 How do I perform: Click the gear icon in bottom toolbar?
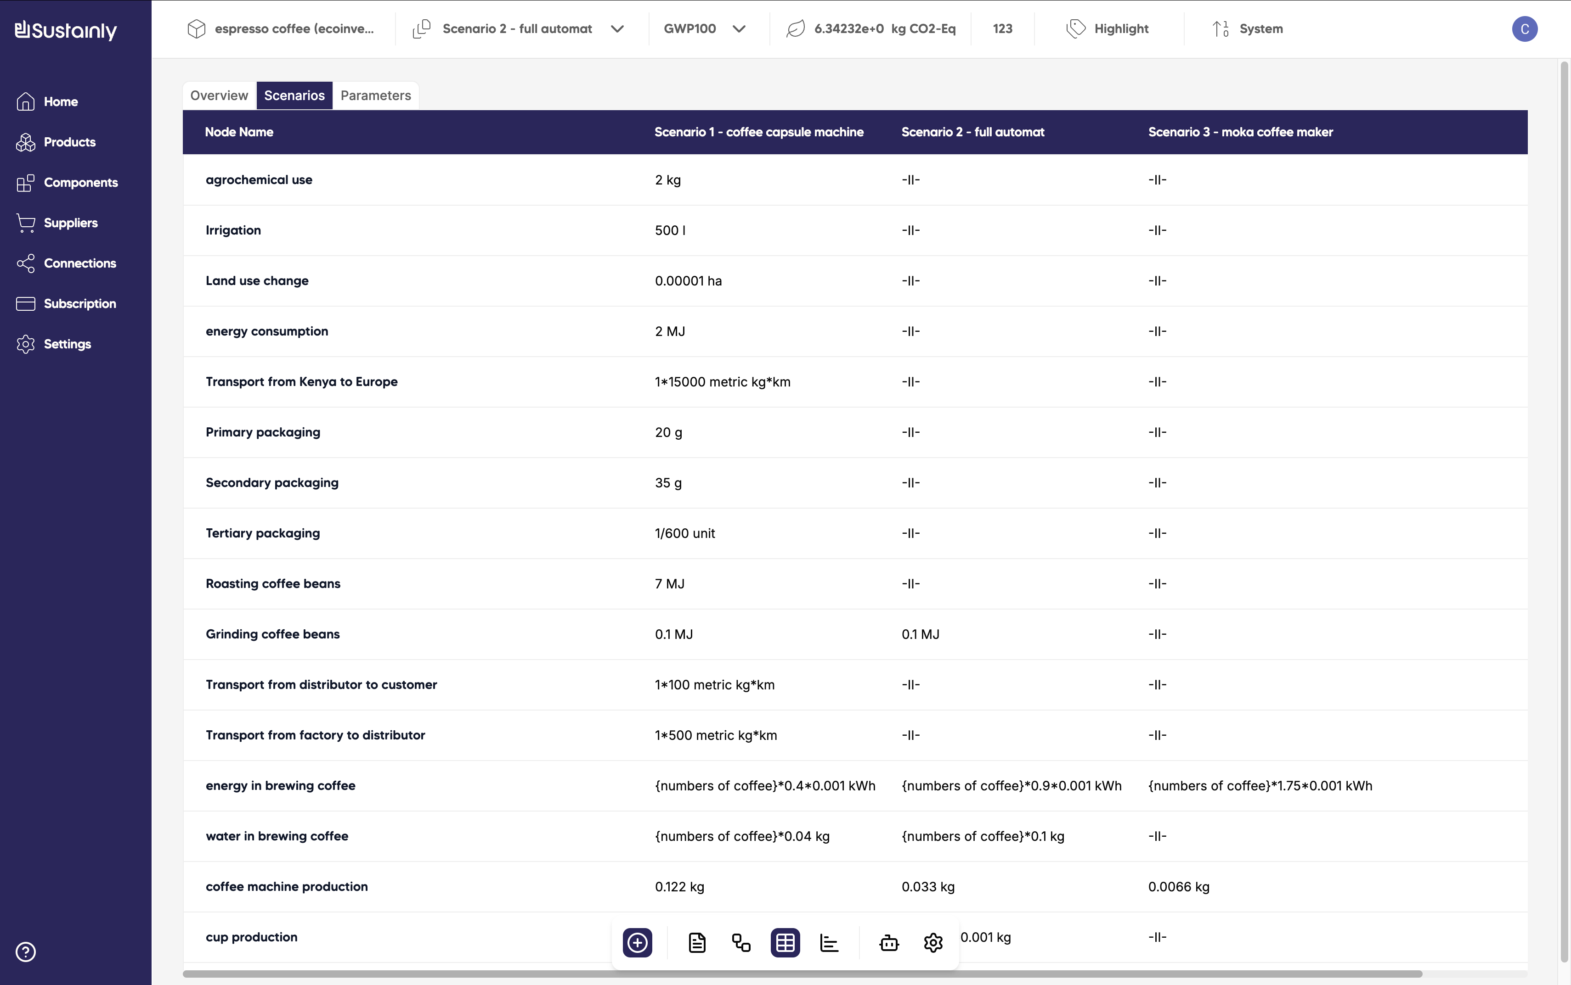[x=933, y=943]
